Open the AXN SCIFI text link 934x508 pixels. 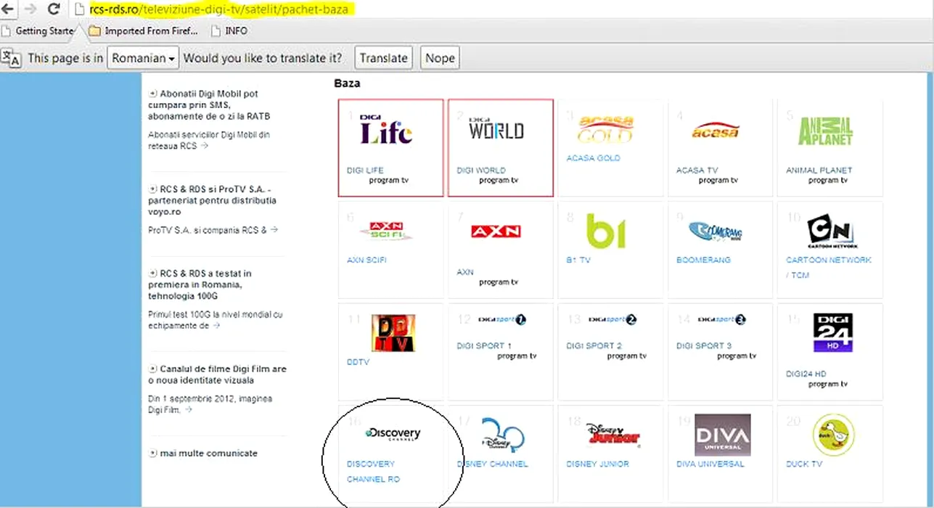367,260
